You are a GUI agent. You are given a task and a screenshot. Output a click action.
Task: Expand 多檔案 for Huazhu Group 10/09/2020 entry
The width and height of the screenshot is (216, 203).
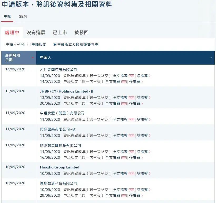click(144, 173)
